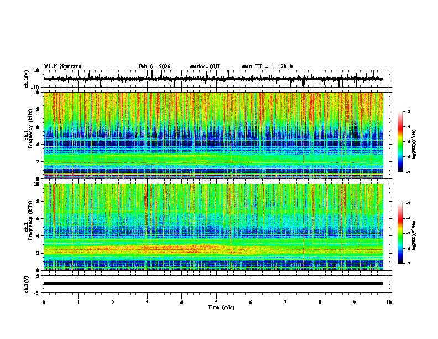
Task: Click the ch.1 voltage waveform trace
Action: point(213,79)
